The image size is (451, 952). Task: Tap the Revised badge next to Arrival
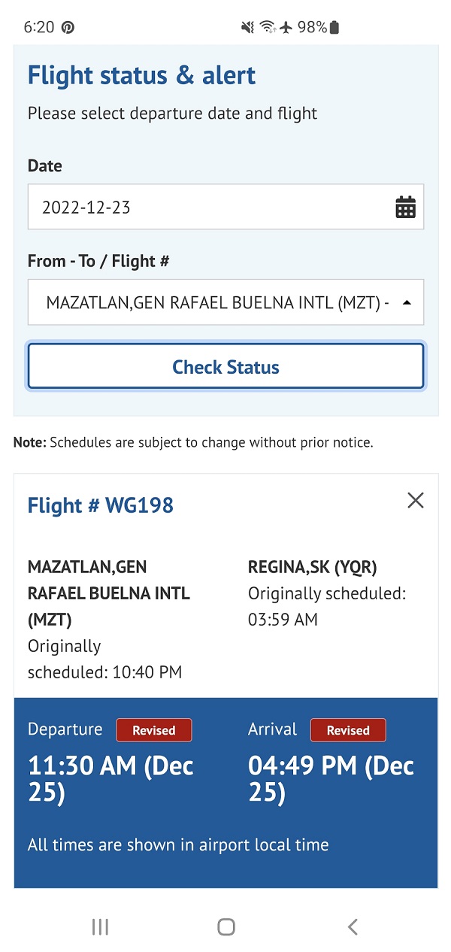347,730
